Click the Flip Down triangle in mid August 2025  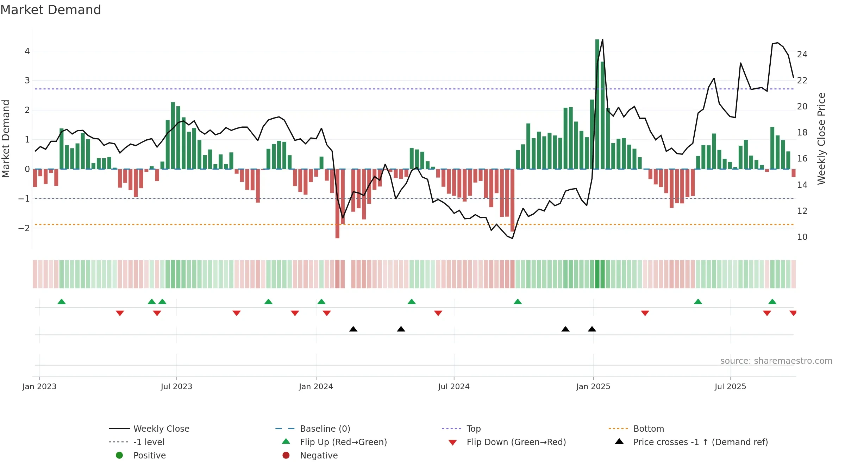(767, 313)
